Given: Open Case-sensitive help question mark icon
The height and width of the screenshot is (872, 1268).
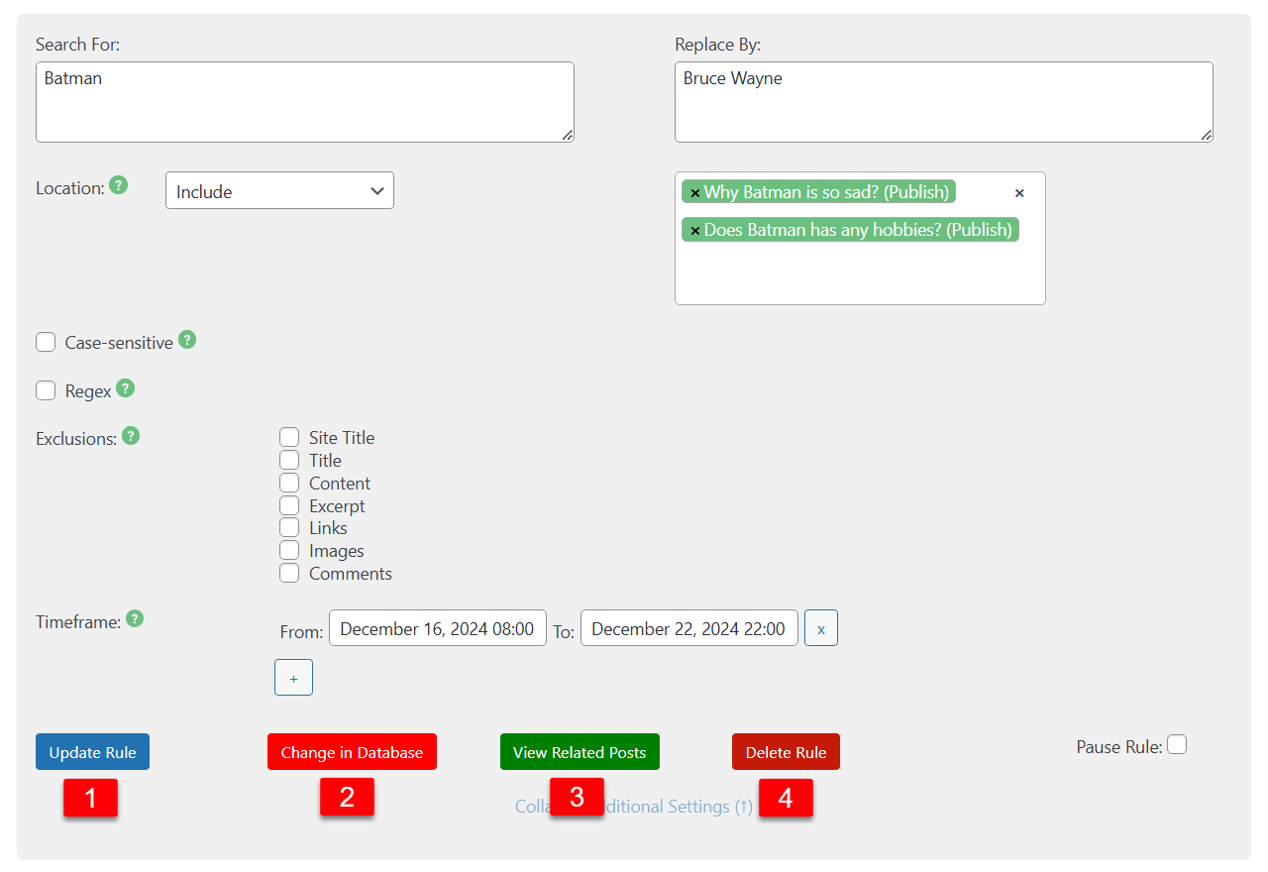Looking at the screenshot, I should 186,340.
